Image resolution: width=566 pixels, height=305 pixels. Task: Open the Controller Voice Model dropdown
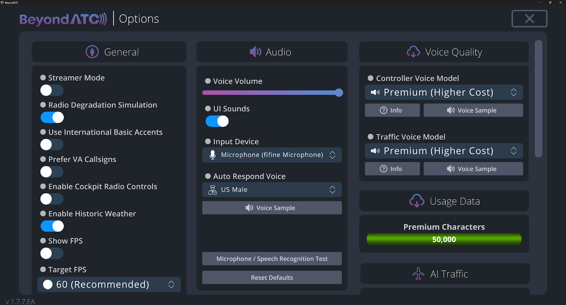pos(444,92)
